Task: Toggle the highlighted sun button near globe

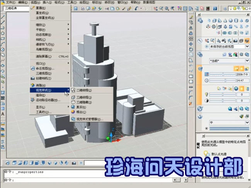Action: [242, 89]
